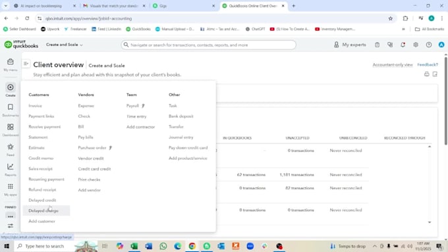Open the help question mark icon
This screenshot has width=448, height=252.
click(429, 45)
